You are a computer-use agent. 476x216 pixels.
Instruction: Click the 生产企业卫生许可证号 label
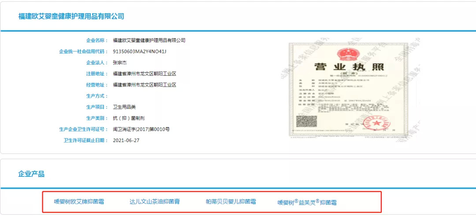83,129
